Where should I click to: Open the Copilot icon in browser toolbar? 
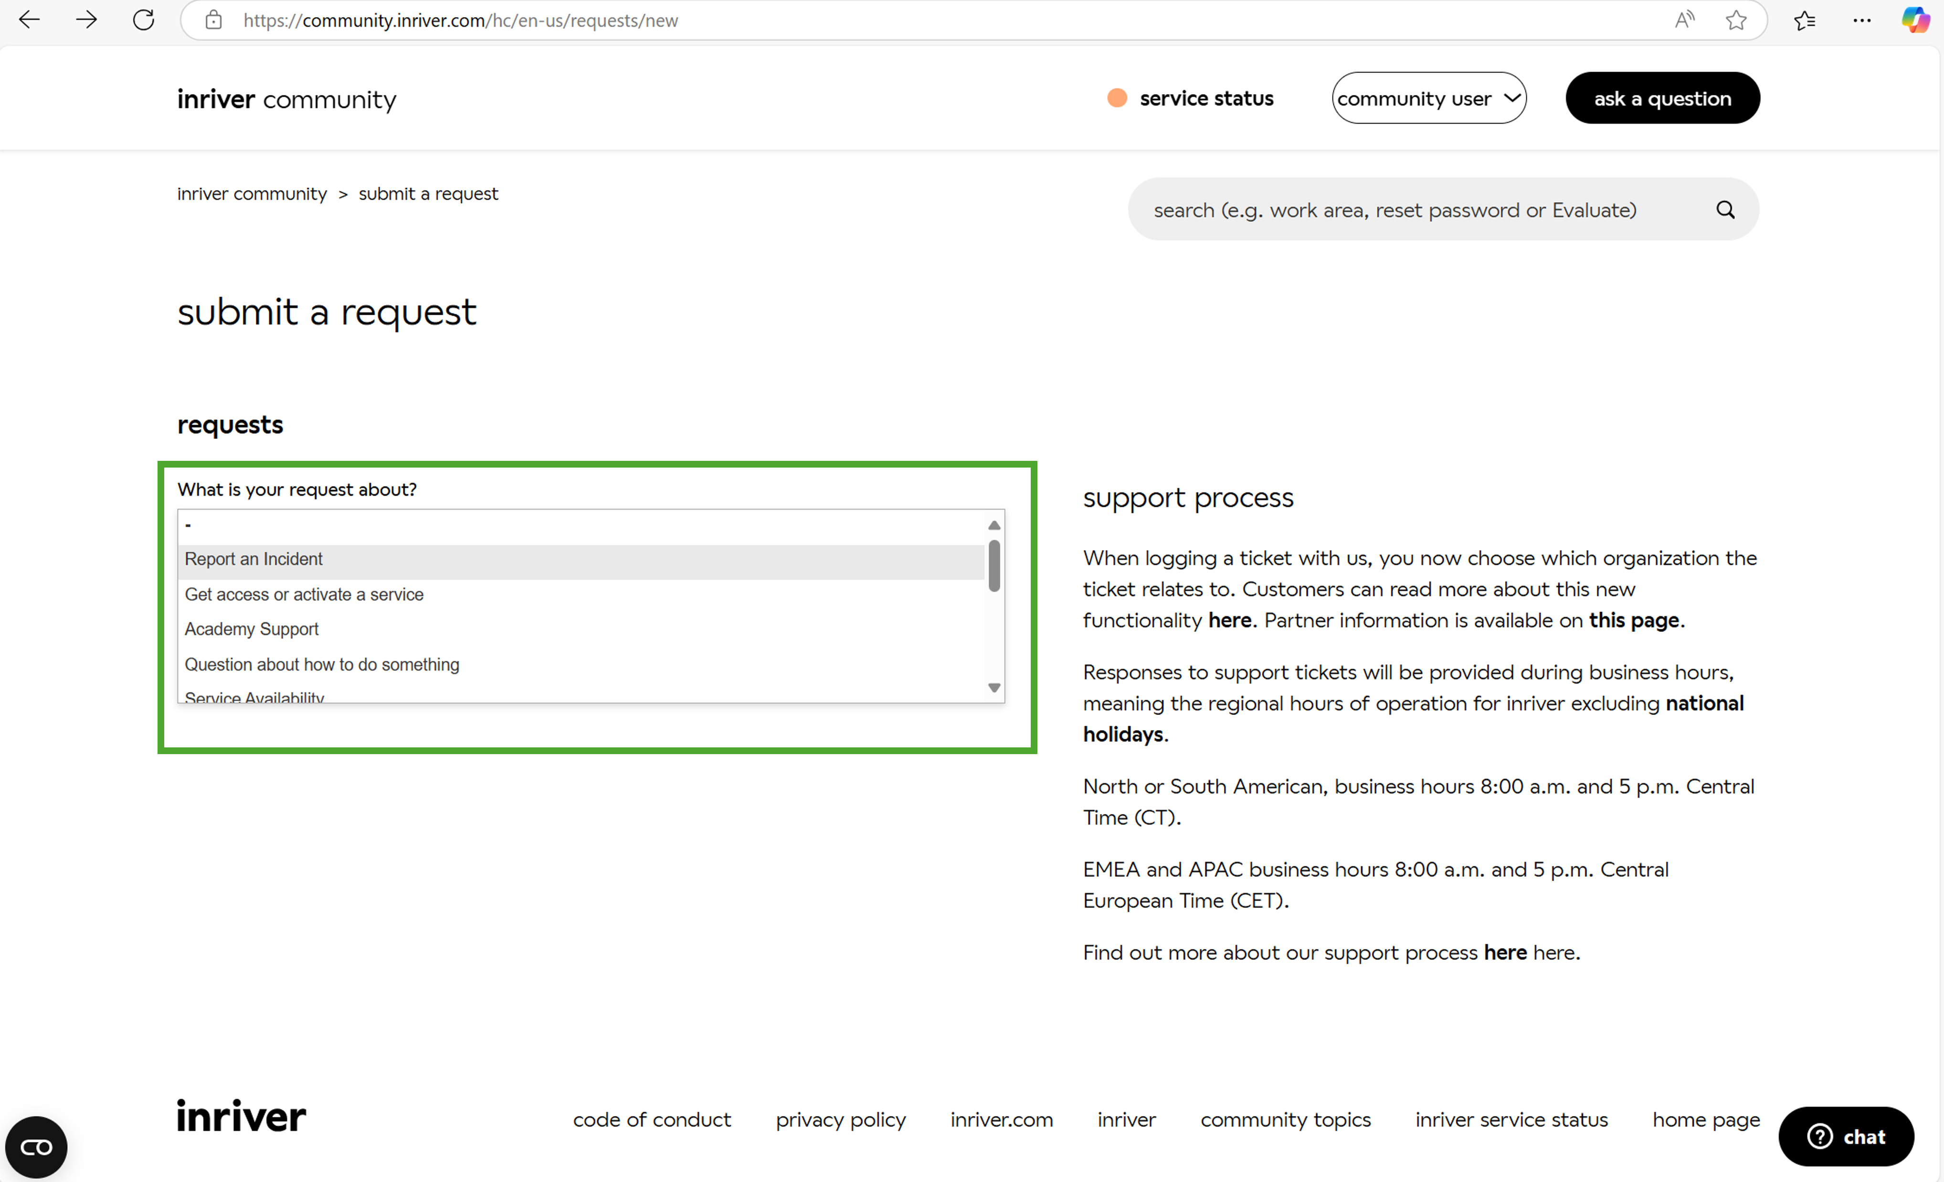pyautogui.click(x=1915, y=20)
